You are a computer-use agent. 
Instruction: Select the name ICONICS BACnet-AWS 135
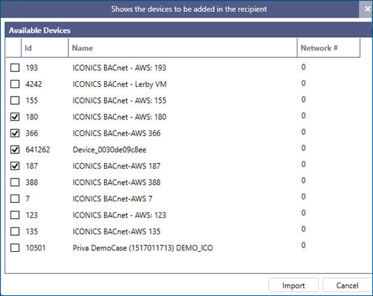pyautogui.click(x=117, y=232)
